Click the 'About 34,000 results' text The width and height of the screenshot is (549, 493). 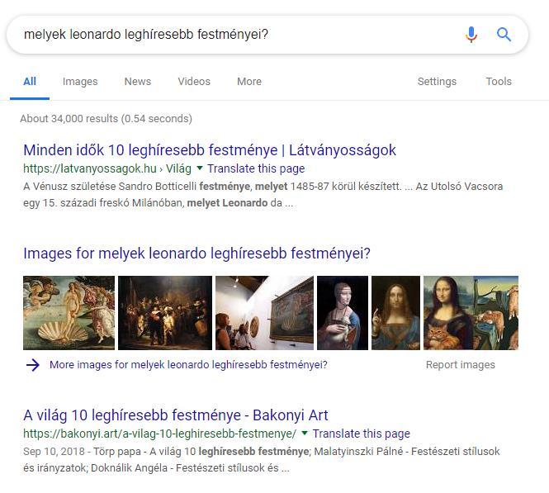click(106, 119)
